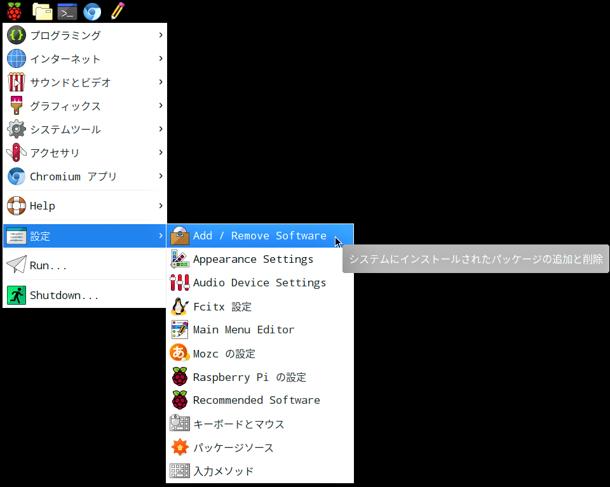The width and height of the screenshot is (610, 487).
Task: Expand the Help submenu arrow
Action: click(161, 206)
